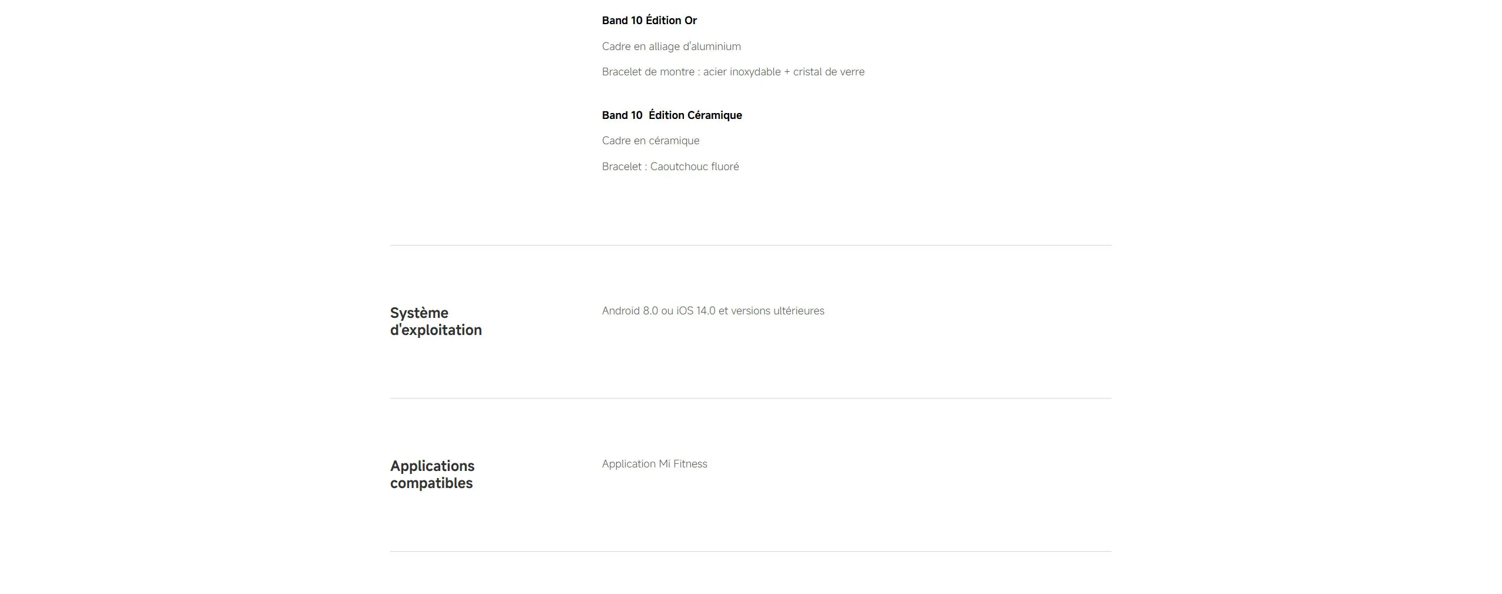Click the words cristal de verre
Screen dimensions: 1502x594
coord(829,72)
